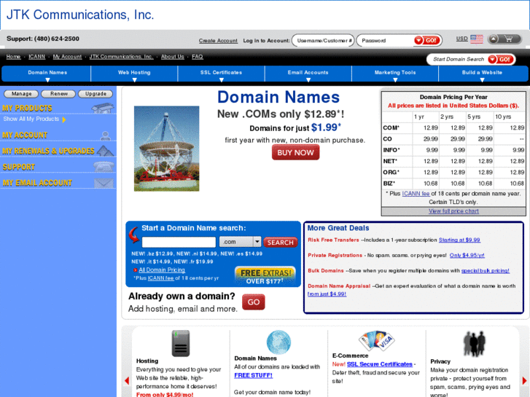Click ICANN fee link in search box
The width and height of the screenshot is (530, 397).
[x=160, y=278]
